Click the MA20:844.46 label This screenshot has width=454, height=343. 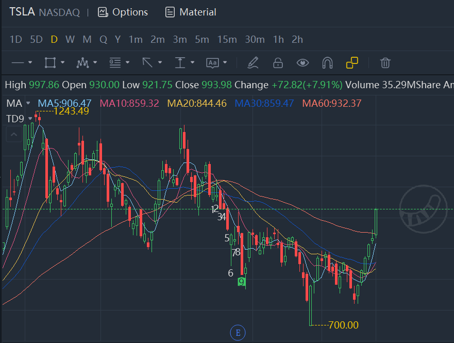197,103
